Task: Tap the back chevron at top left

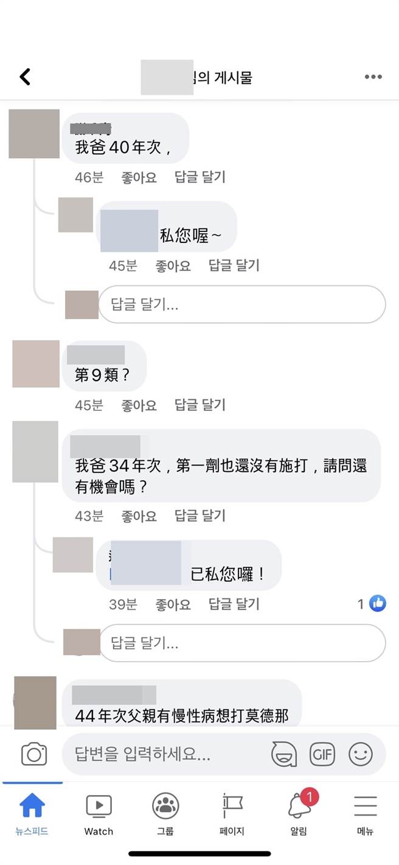Action: (x=24, y=77)
